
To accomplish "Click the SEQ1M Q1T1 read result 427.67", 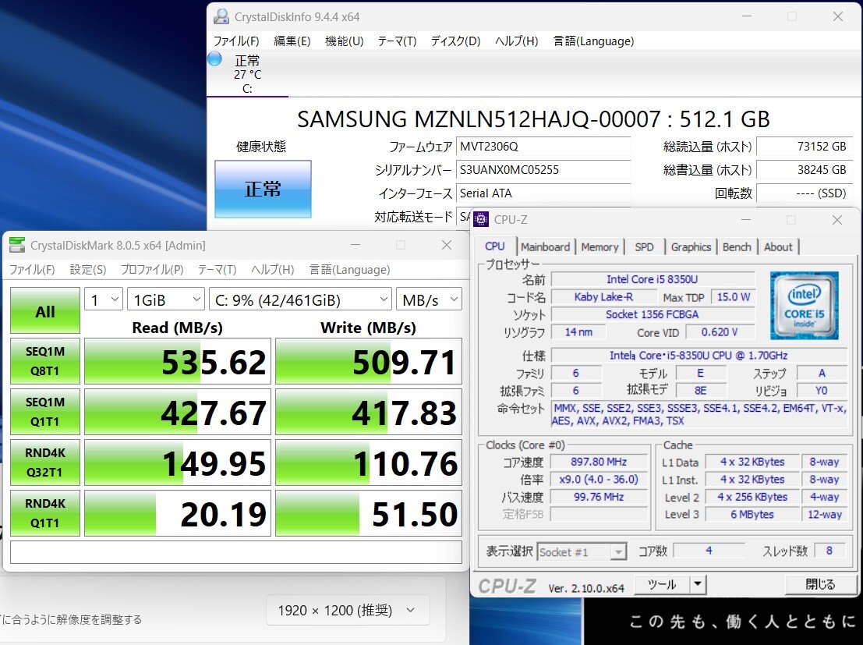I will point(178,412).
